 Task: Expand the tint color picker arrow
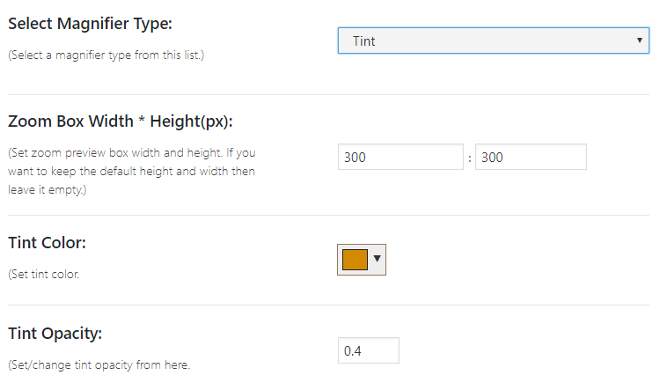377,259
